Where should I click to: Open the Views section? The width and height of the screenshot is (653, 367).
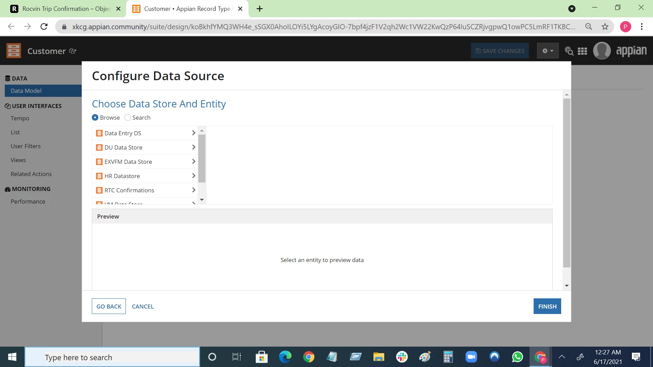click(18, 160)
